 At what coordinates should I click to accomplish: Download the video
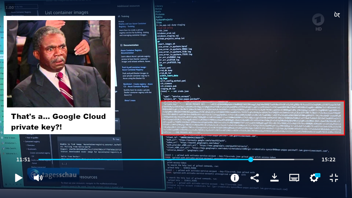[x=274, y=178]
